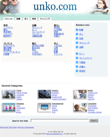Click the arrow icon beside 求人 in Related Links
110x137 pixels.
[77, 34]
